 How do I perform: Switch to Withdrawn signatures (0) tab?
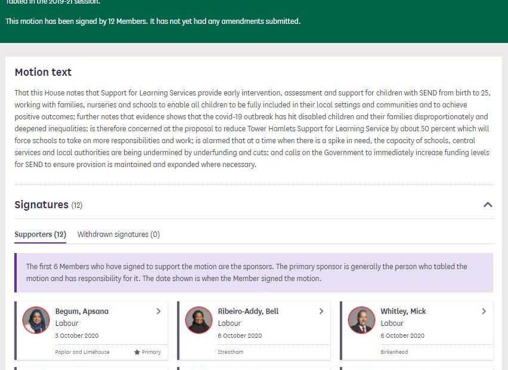[x=119, y=235]
